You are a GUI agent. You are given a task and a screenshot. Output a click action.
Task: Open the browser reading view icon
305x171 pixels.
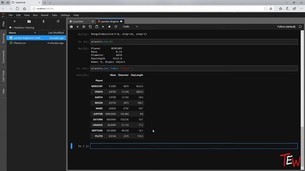(266, 9)
